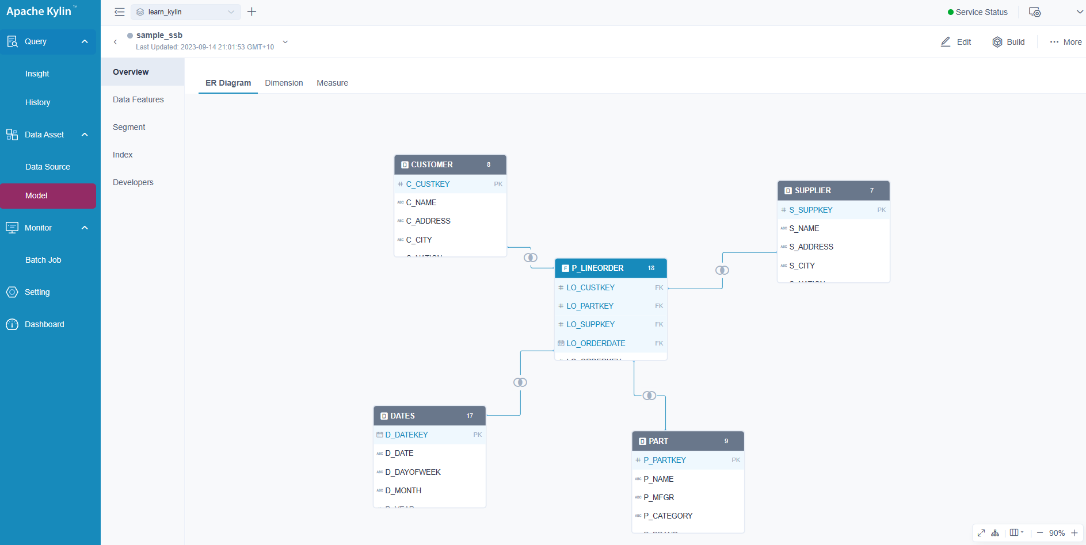Viewport: 1086px width, 545px height.
Task: Click the Apache Kylin logo
Action: point(41,11)
